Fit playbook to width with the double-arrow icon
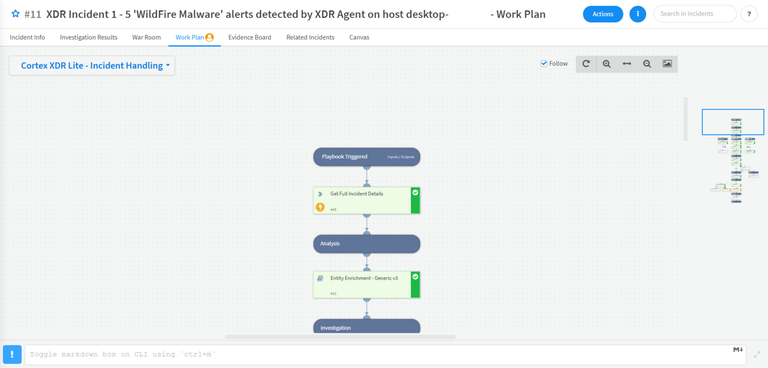The height and width of the screenshot is (368, 768). click(x=627, y=64)
